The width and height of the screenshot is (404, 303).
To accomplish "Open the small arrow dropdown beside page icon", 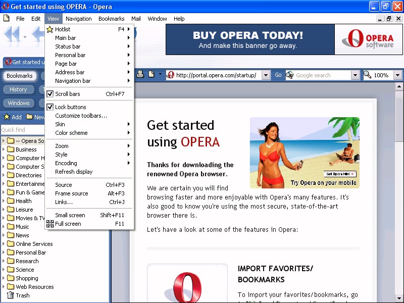I will [x=160, y=74].
